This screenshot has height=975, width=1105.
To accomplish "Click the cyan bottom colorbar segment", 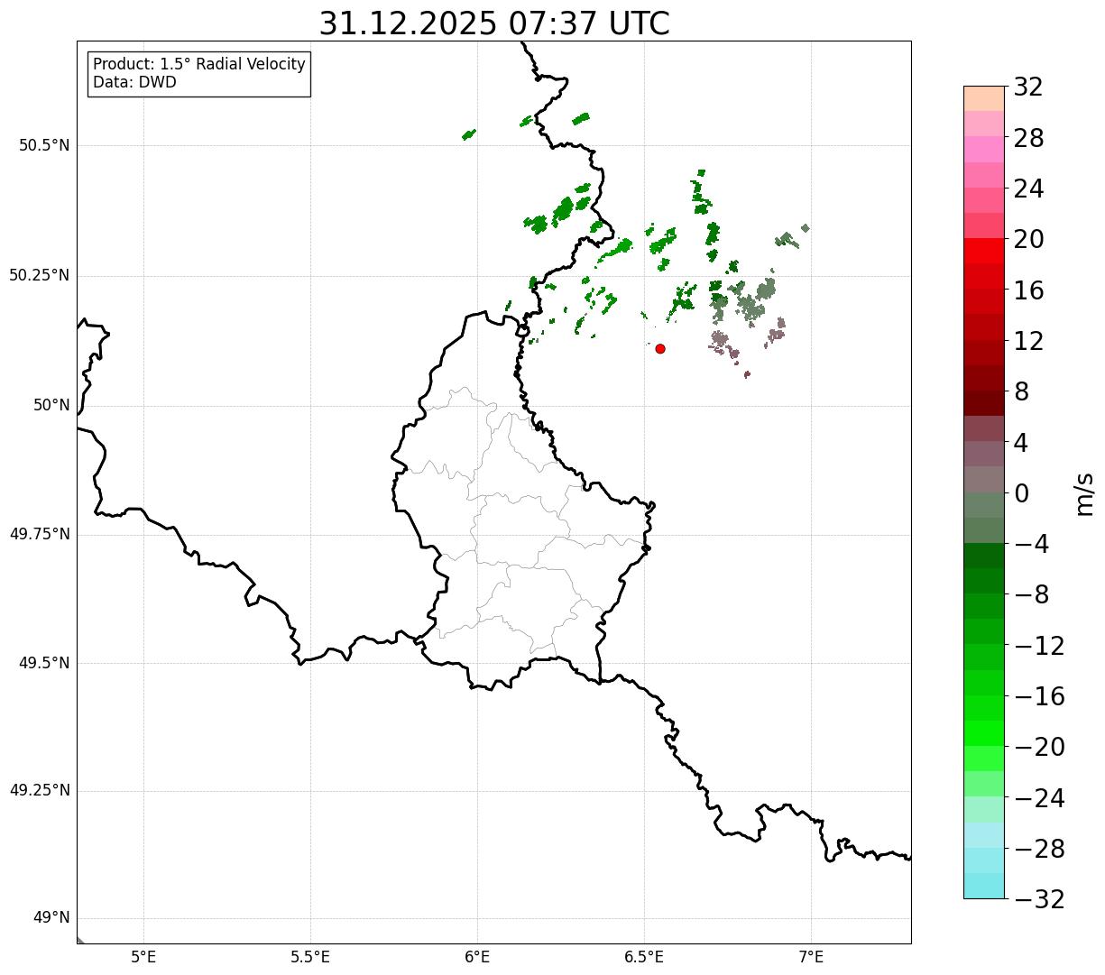I will click(984, 886).
